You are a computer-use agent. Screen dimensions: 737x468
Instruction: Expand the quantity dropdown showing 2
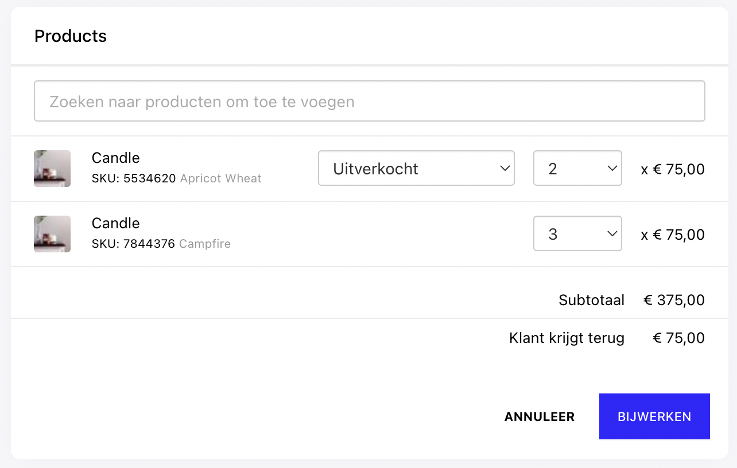pyautogui.click(x=577, y=168)
